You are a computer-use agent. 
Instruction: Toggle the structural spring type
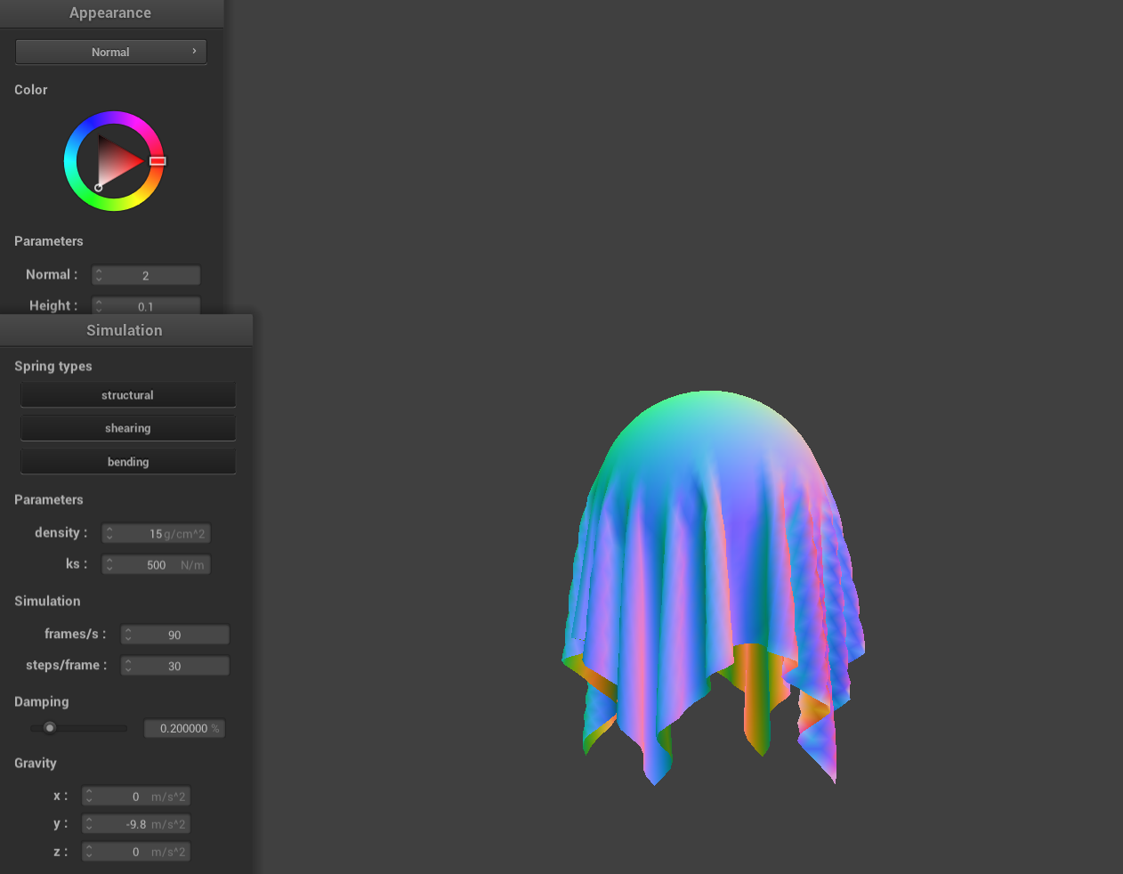click(x=127, y=395)
